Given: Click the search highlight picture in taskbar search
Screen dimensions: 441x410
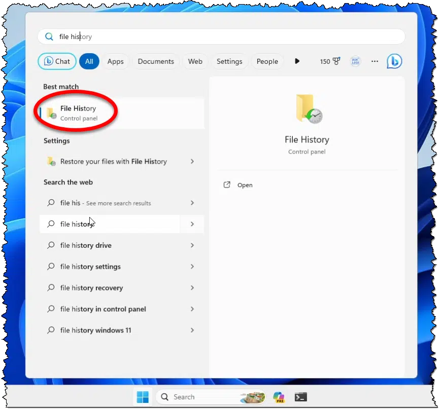Looking at the screenshot, I should click(x=253, y=397).
